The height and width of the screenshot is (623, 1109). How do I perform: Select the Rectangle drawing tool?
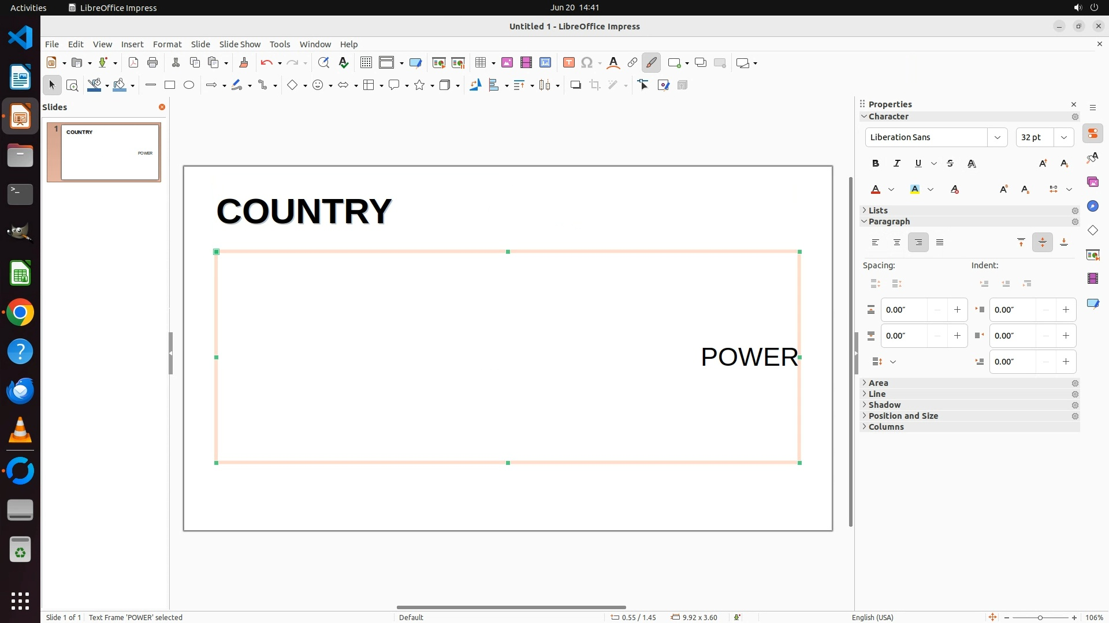170,85
